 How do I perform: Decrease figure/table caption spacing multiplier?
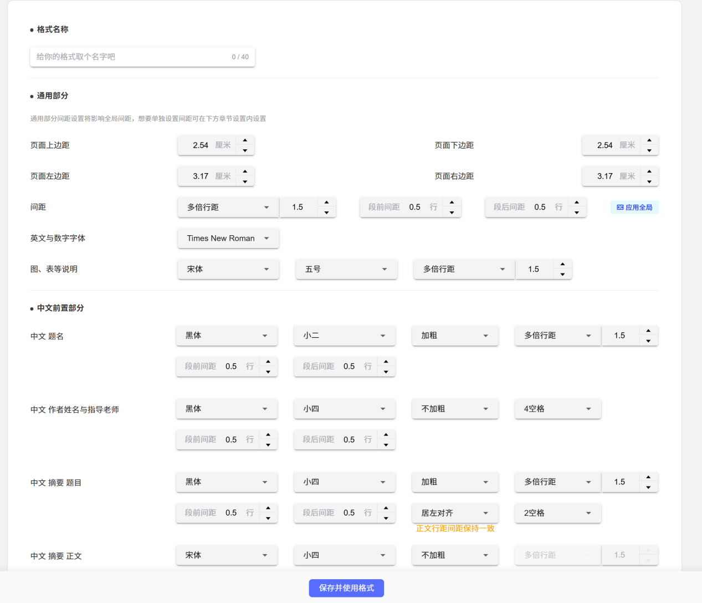(562, 275)
